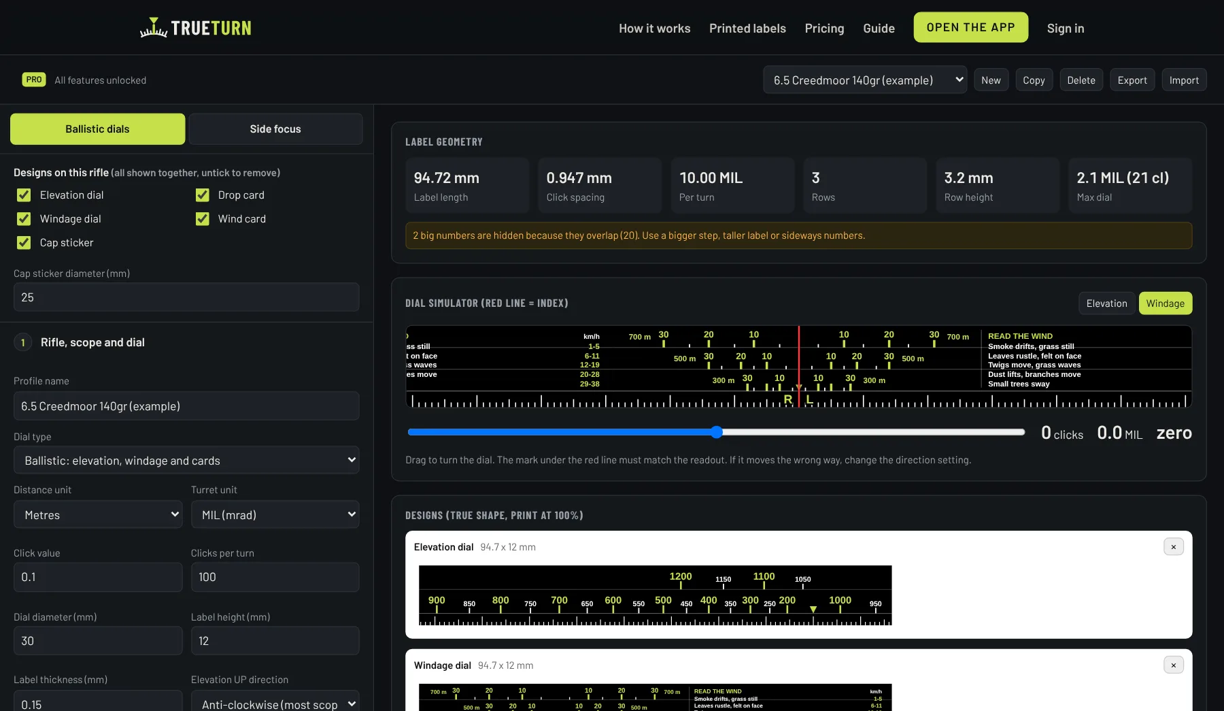The image size is (1224, 711).
Task: Create a New profile
Action: click(x=991, y=80)
